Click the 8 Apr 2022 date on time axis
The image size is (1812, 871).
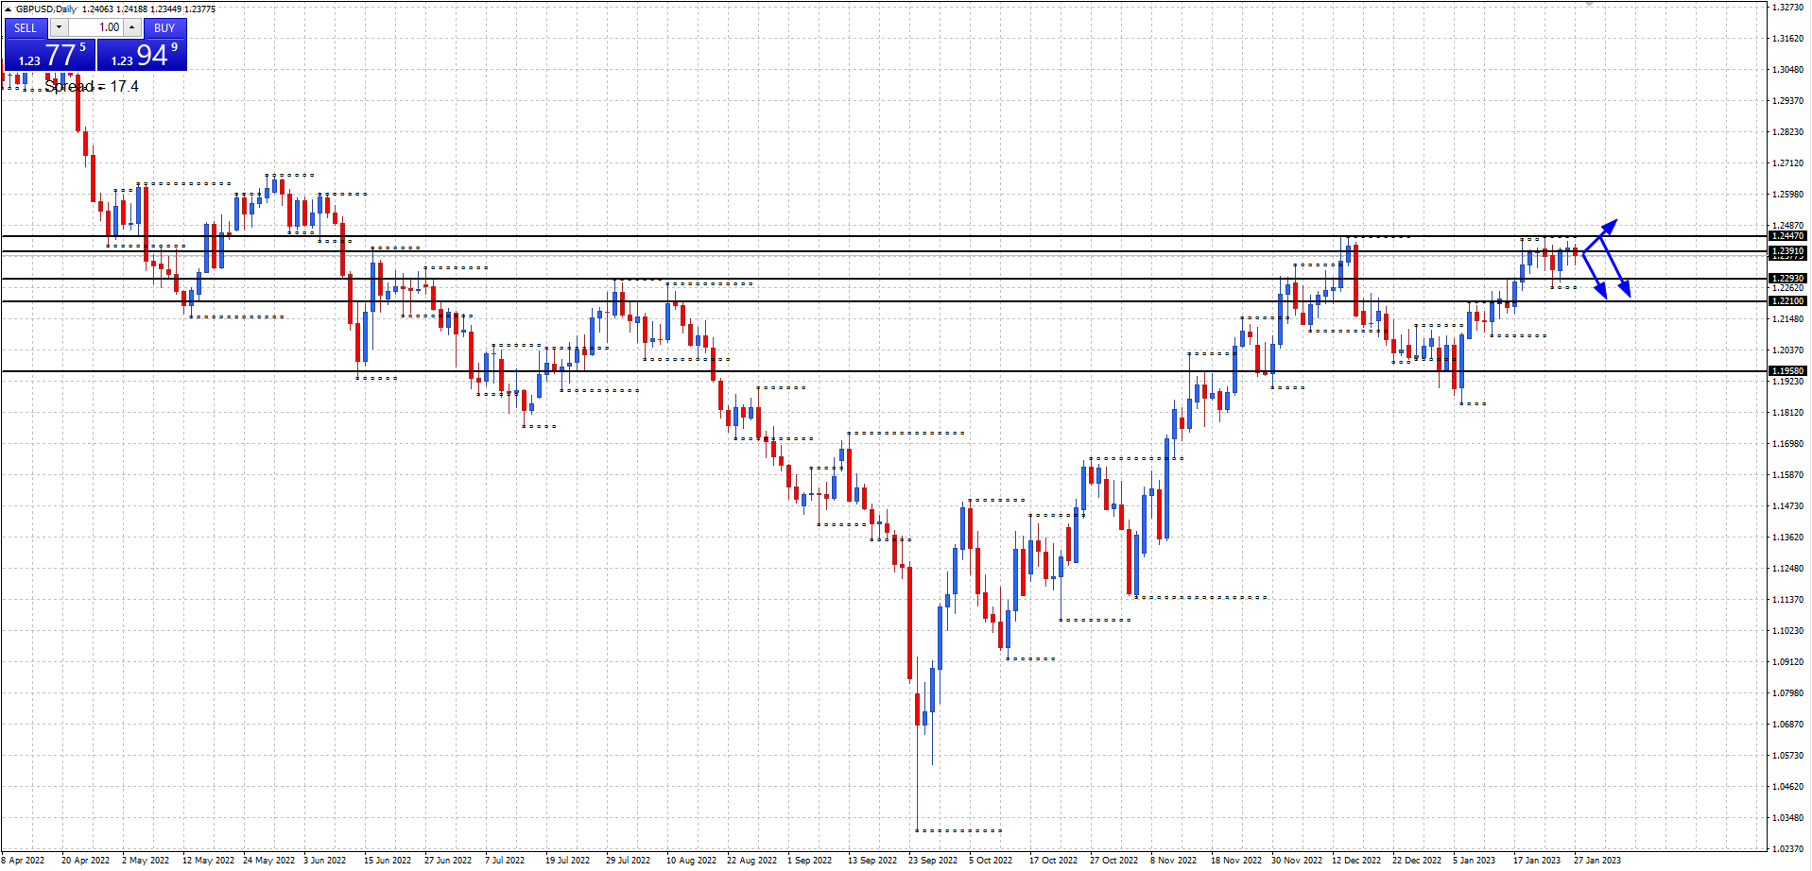click(x=25, y=860)
